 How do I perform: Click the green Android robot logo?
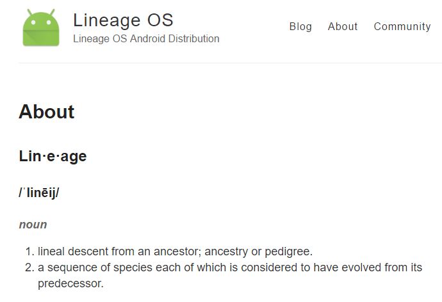point(41,28)
